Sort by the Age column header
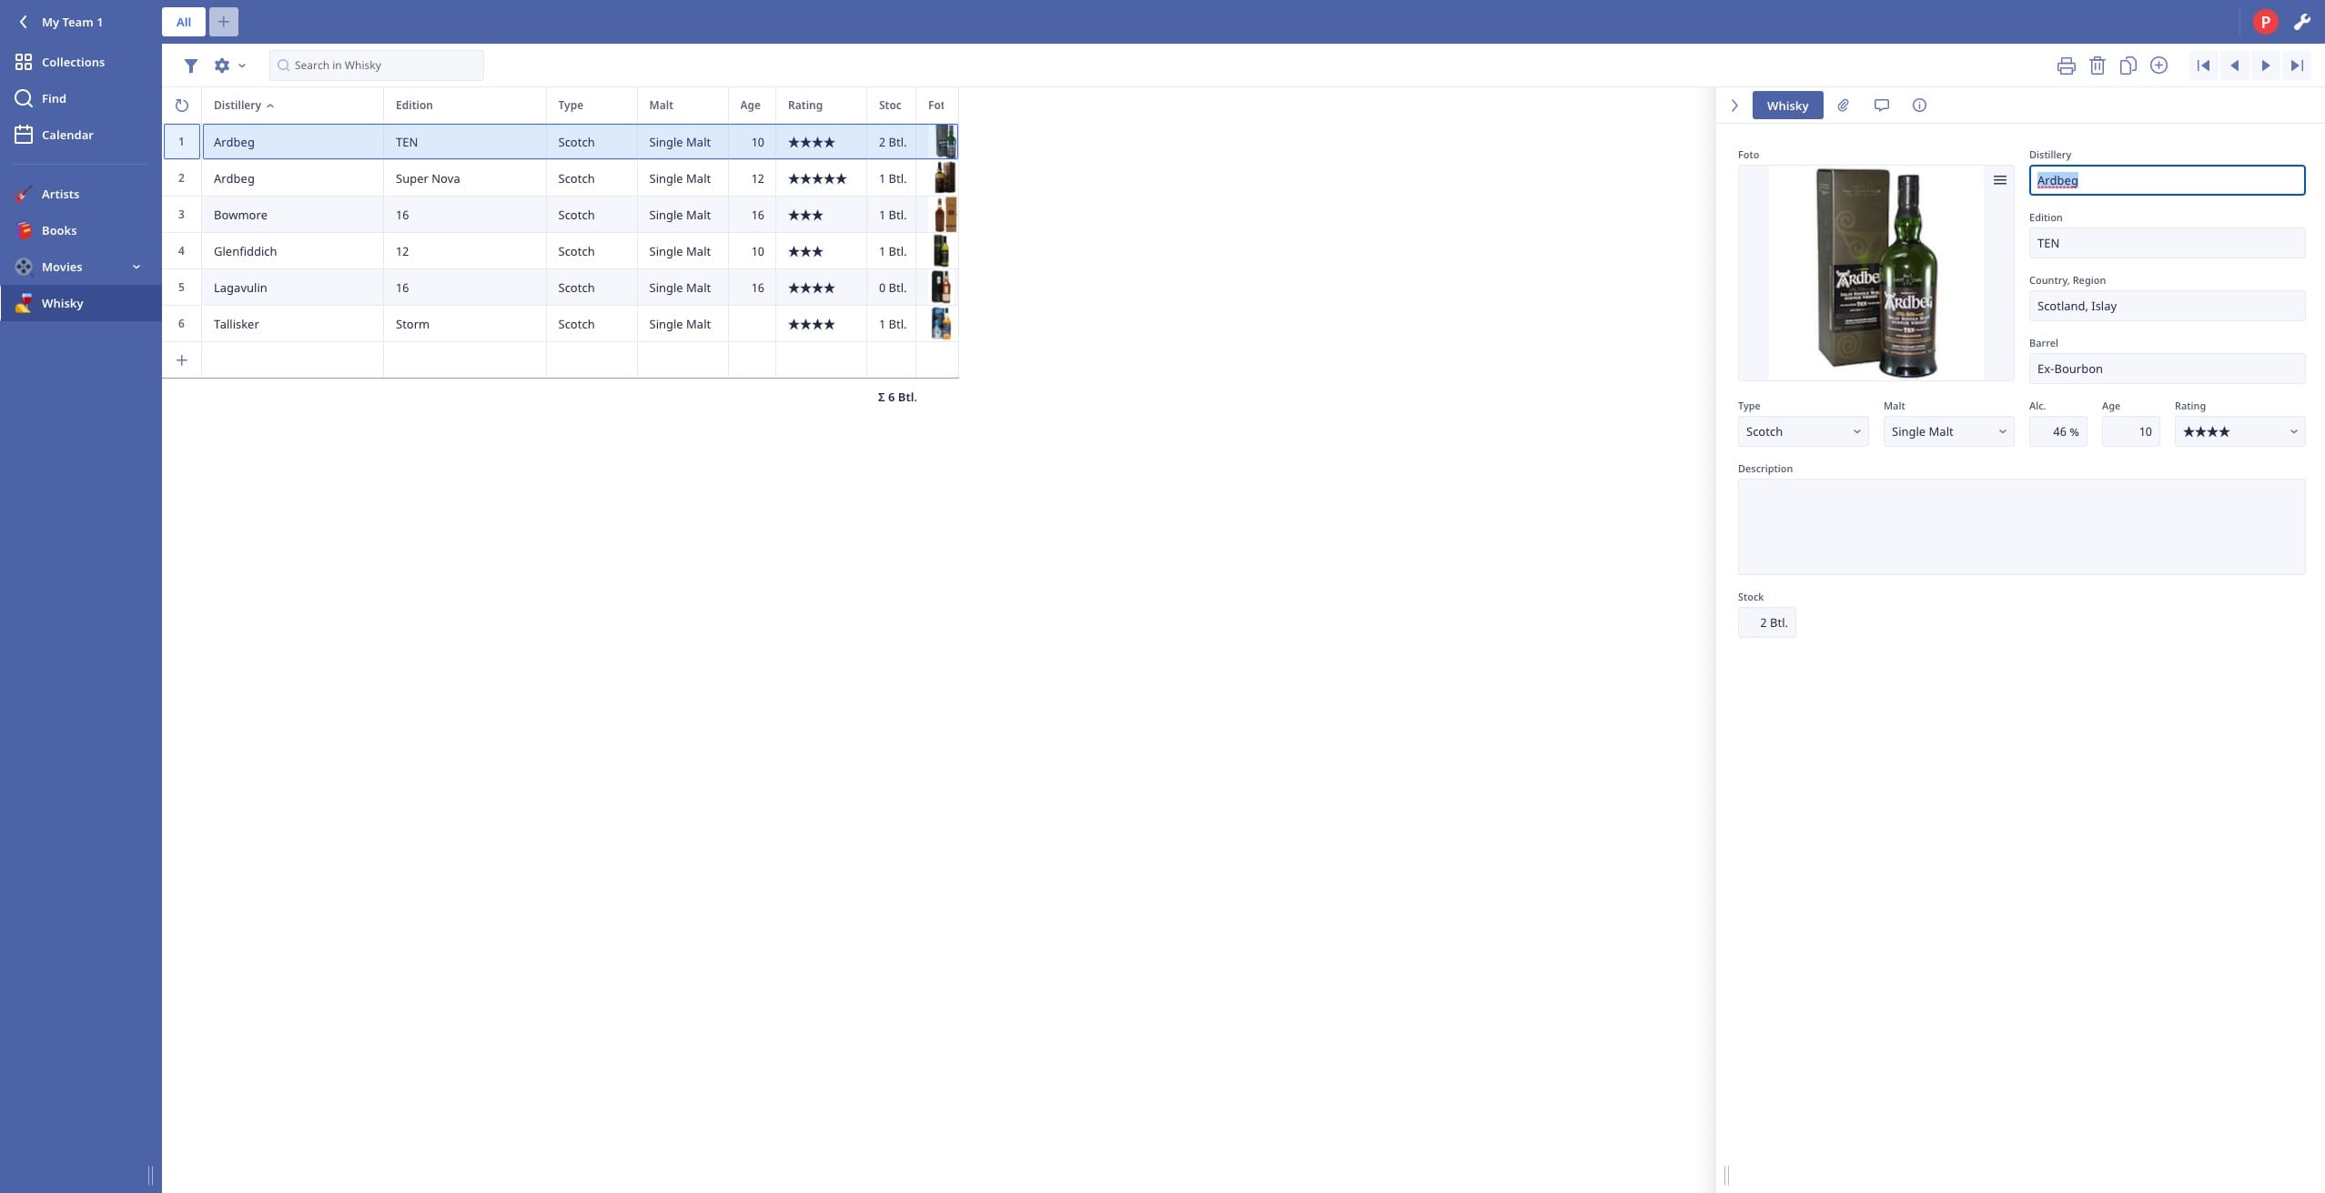This screenshot has width=2325, height=1193. coord(752,106)
